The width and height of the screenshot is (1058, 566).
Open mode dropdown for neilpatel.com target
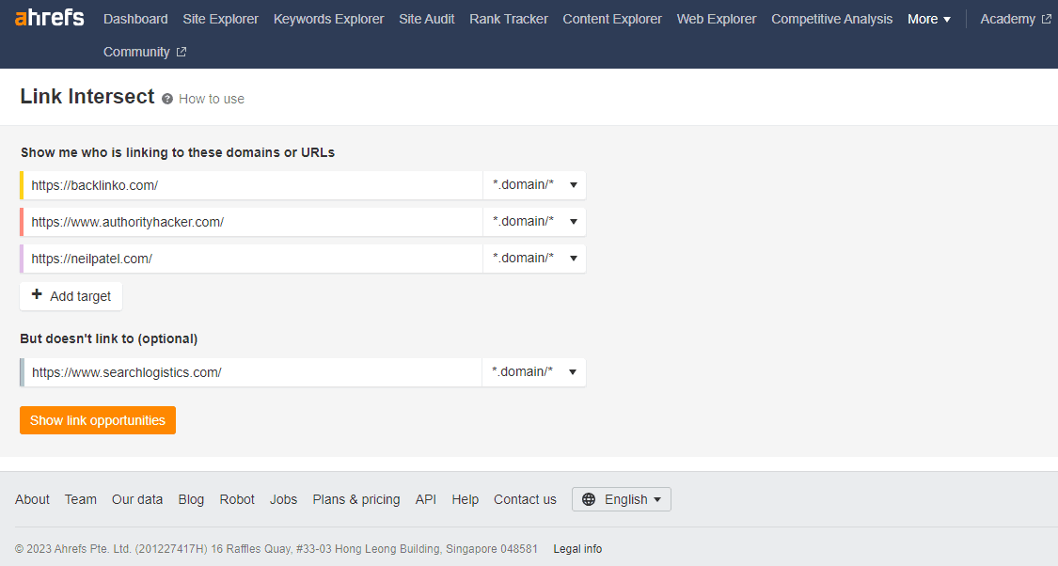(x=534, y=259)
